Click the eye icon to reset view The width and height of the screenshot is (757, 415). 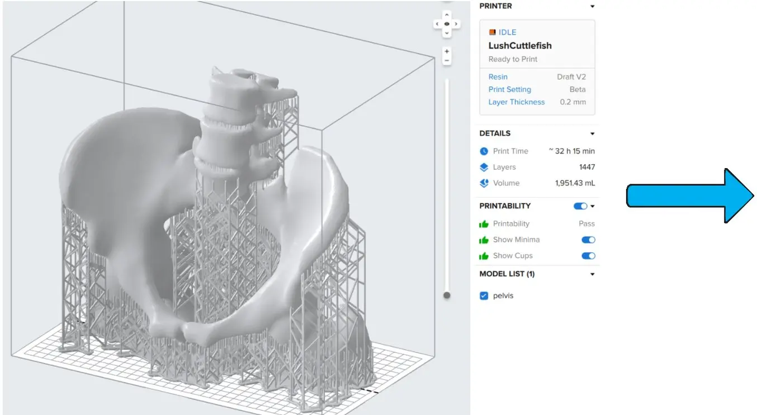447,24
